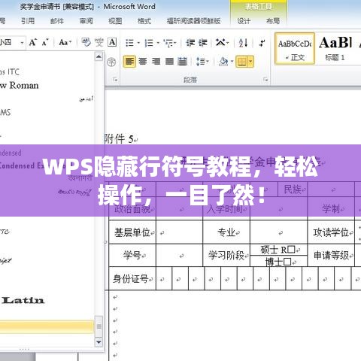The image size is (361, 361).
Task: Expand the Shading color dropdown arrow
Action: click(x=232, y=62)
